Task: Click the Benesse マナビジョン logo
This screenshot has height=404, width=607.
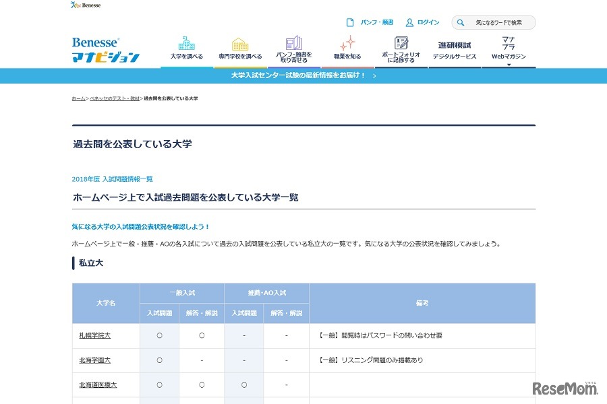Action: [x=106, y=50]
